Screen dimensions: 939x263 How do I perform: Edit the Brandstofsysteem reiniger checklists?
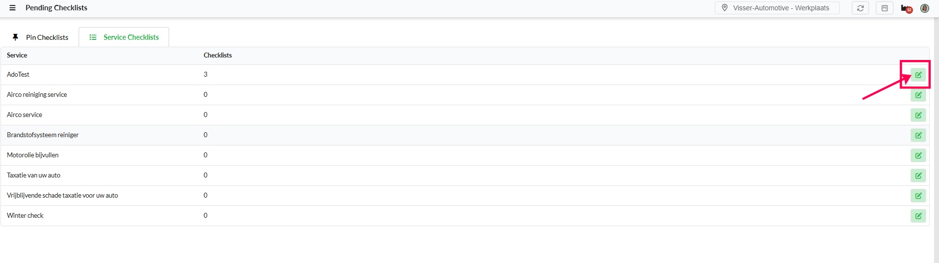click(918, 135)
